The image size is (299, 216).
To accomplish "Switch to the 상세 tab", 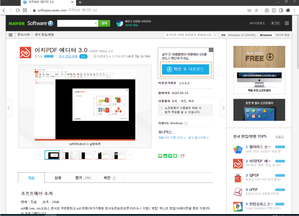I will click(58, 178).
